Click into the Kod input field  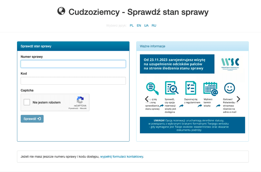point(73,81)
